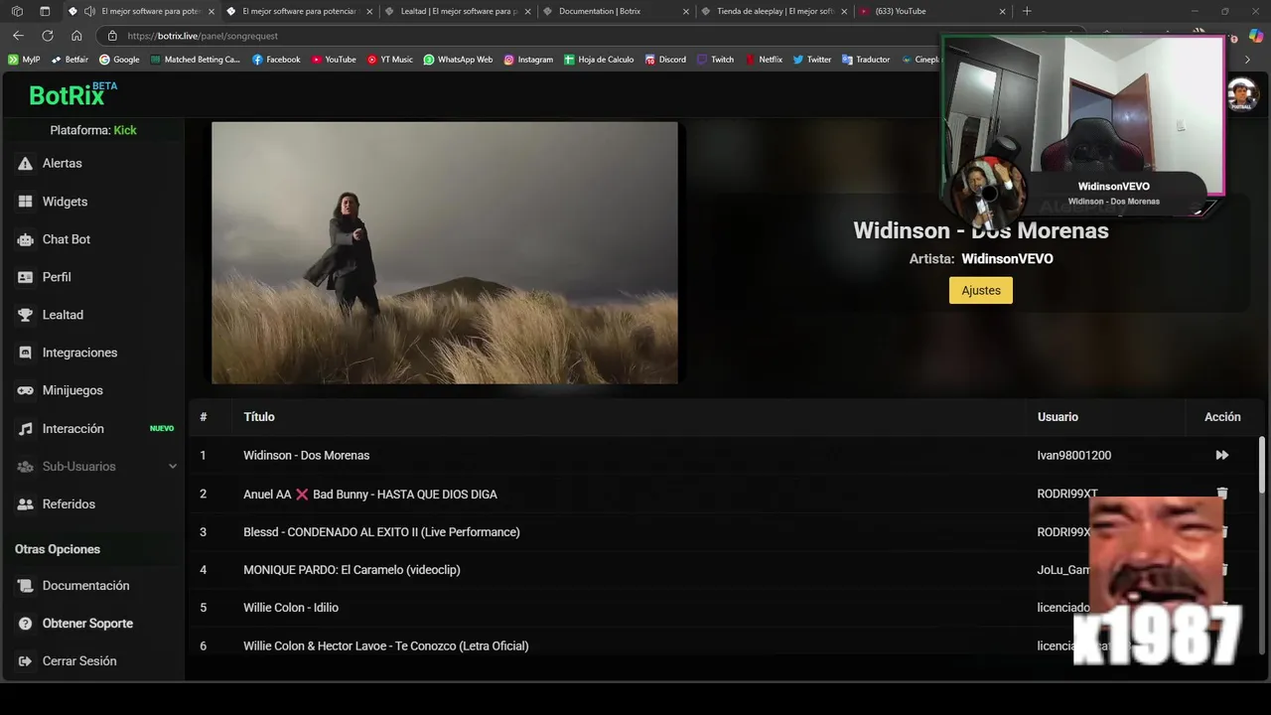
Task: Close the (633) YouTube tab
Action: (x=1002, y=11)
